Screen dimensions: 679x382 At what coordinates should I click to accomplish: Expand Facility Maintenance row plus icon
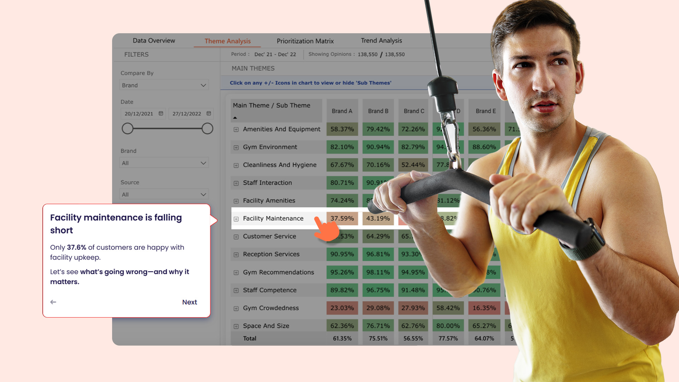(236, 219)
